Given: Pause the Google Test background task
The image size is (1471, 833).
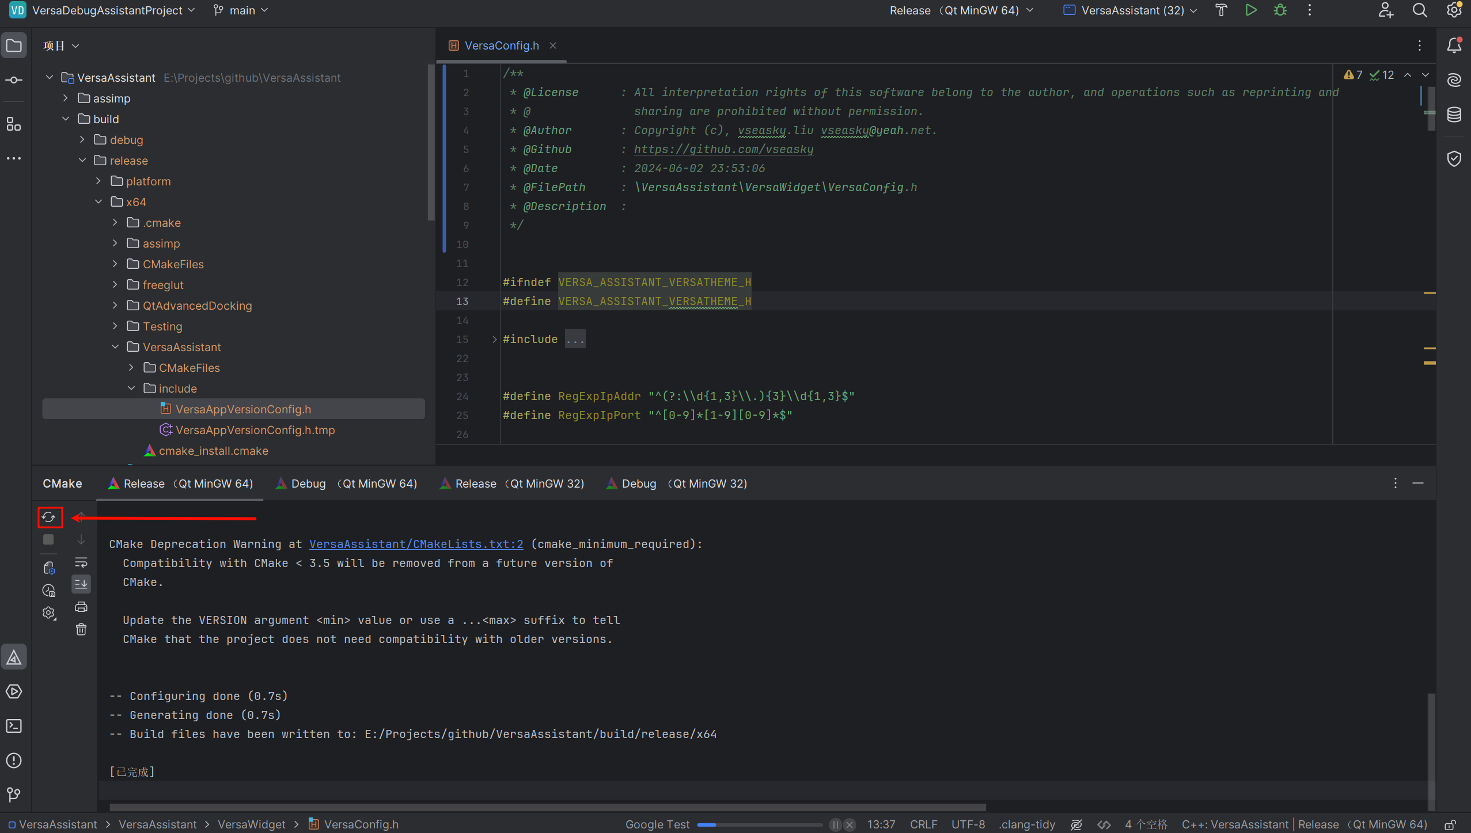Looking at the screenshot, I should coord(835,825).
